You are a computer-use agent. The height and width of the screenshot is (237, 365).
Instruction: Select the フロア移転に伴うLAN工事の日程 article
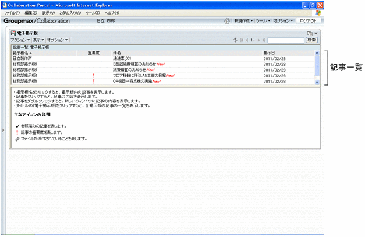tap(139, 76)
